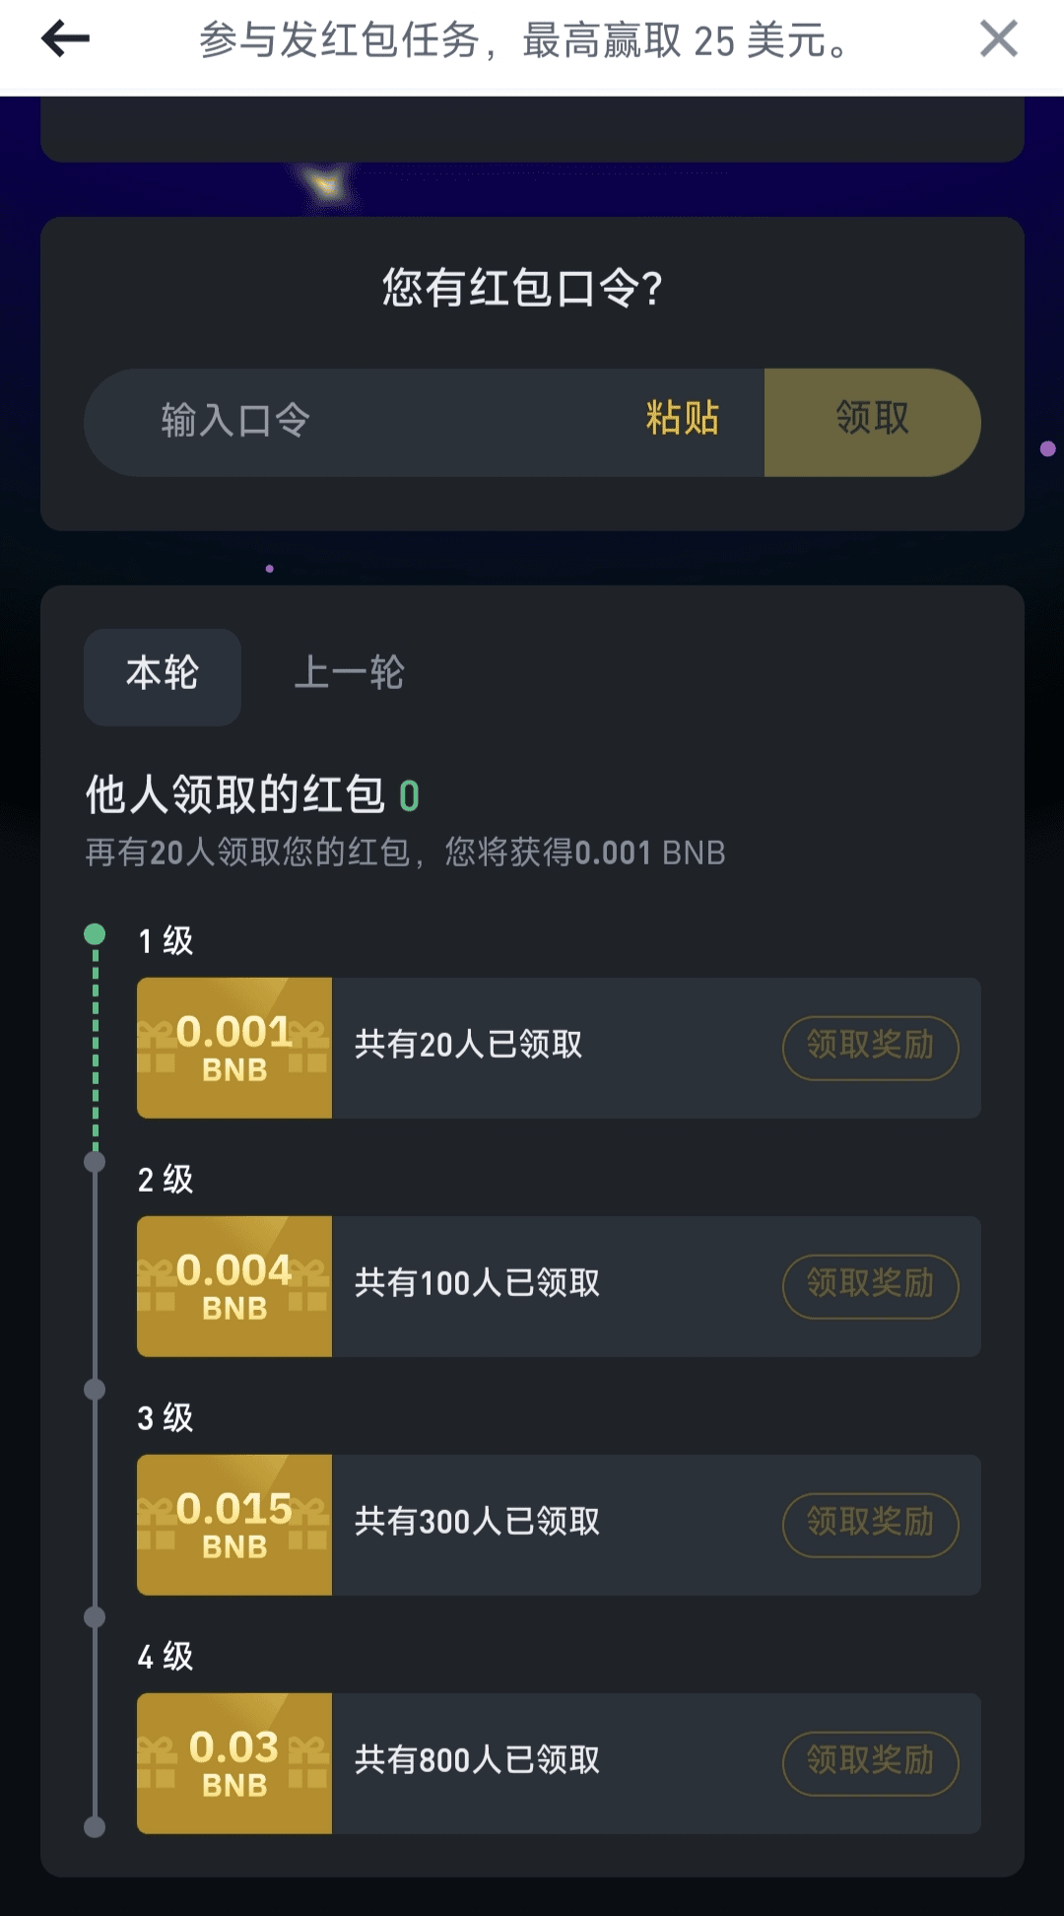Screen dimensions: 1064x1916
Task: Tap the 他人领取的红包 count heading
Action: coord(252,795)
